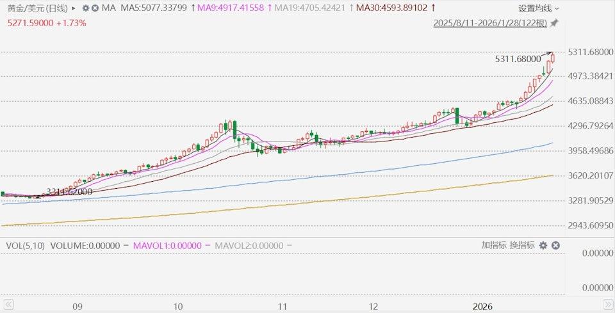615x313 pixels.
Task: Click the MAVOL2:0.00000 reading
Action: pyautogui.click(x=249, y=246)
